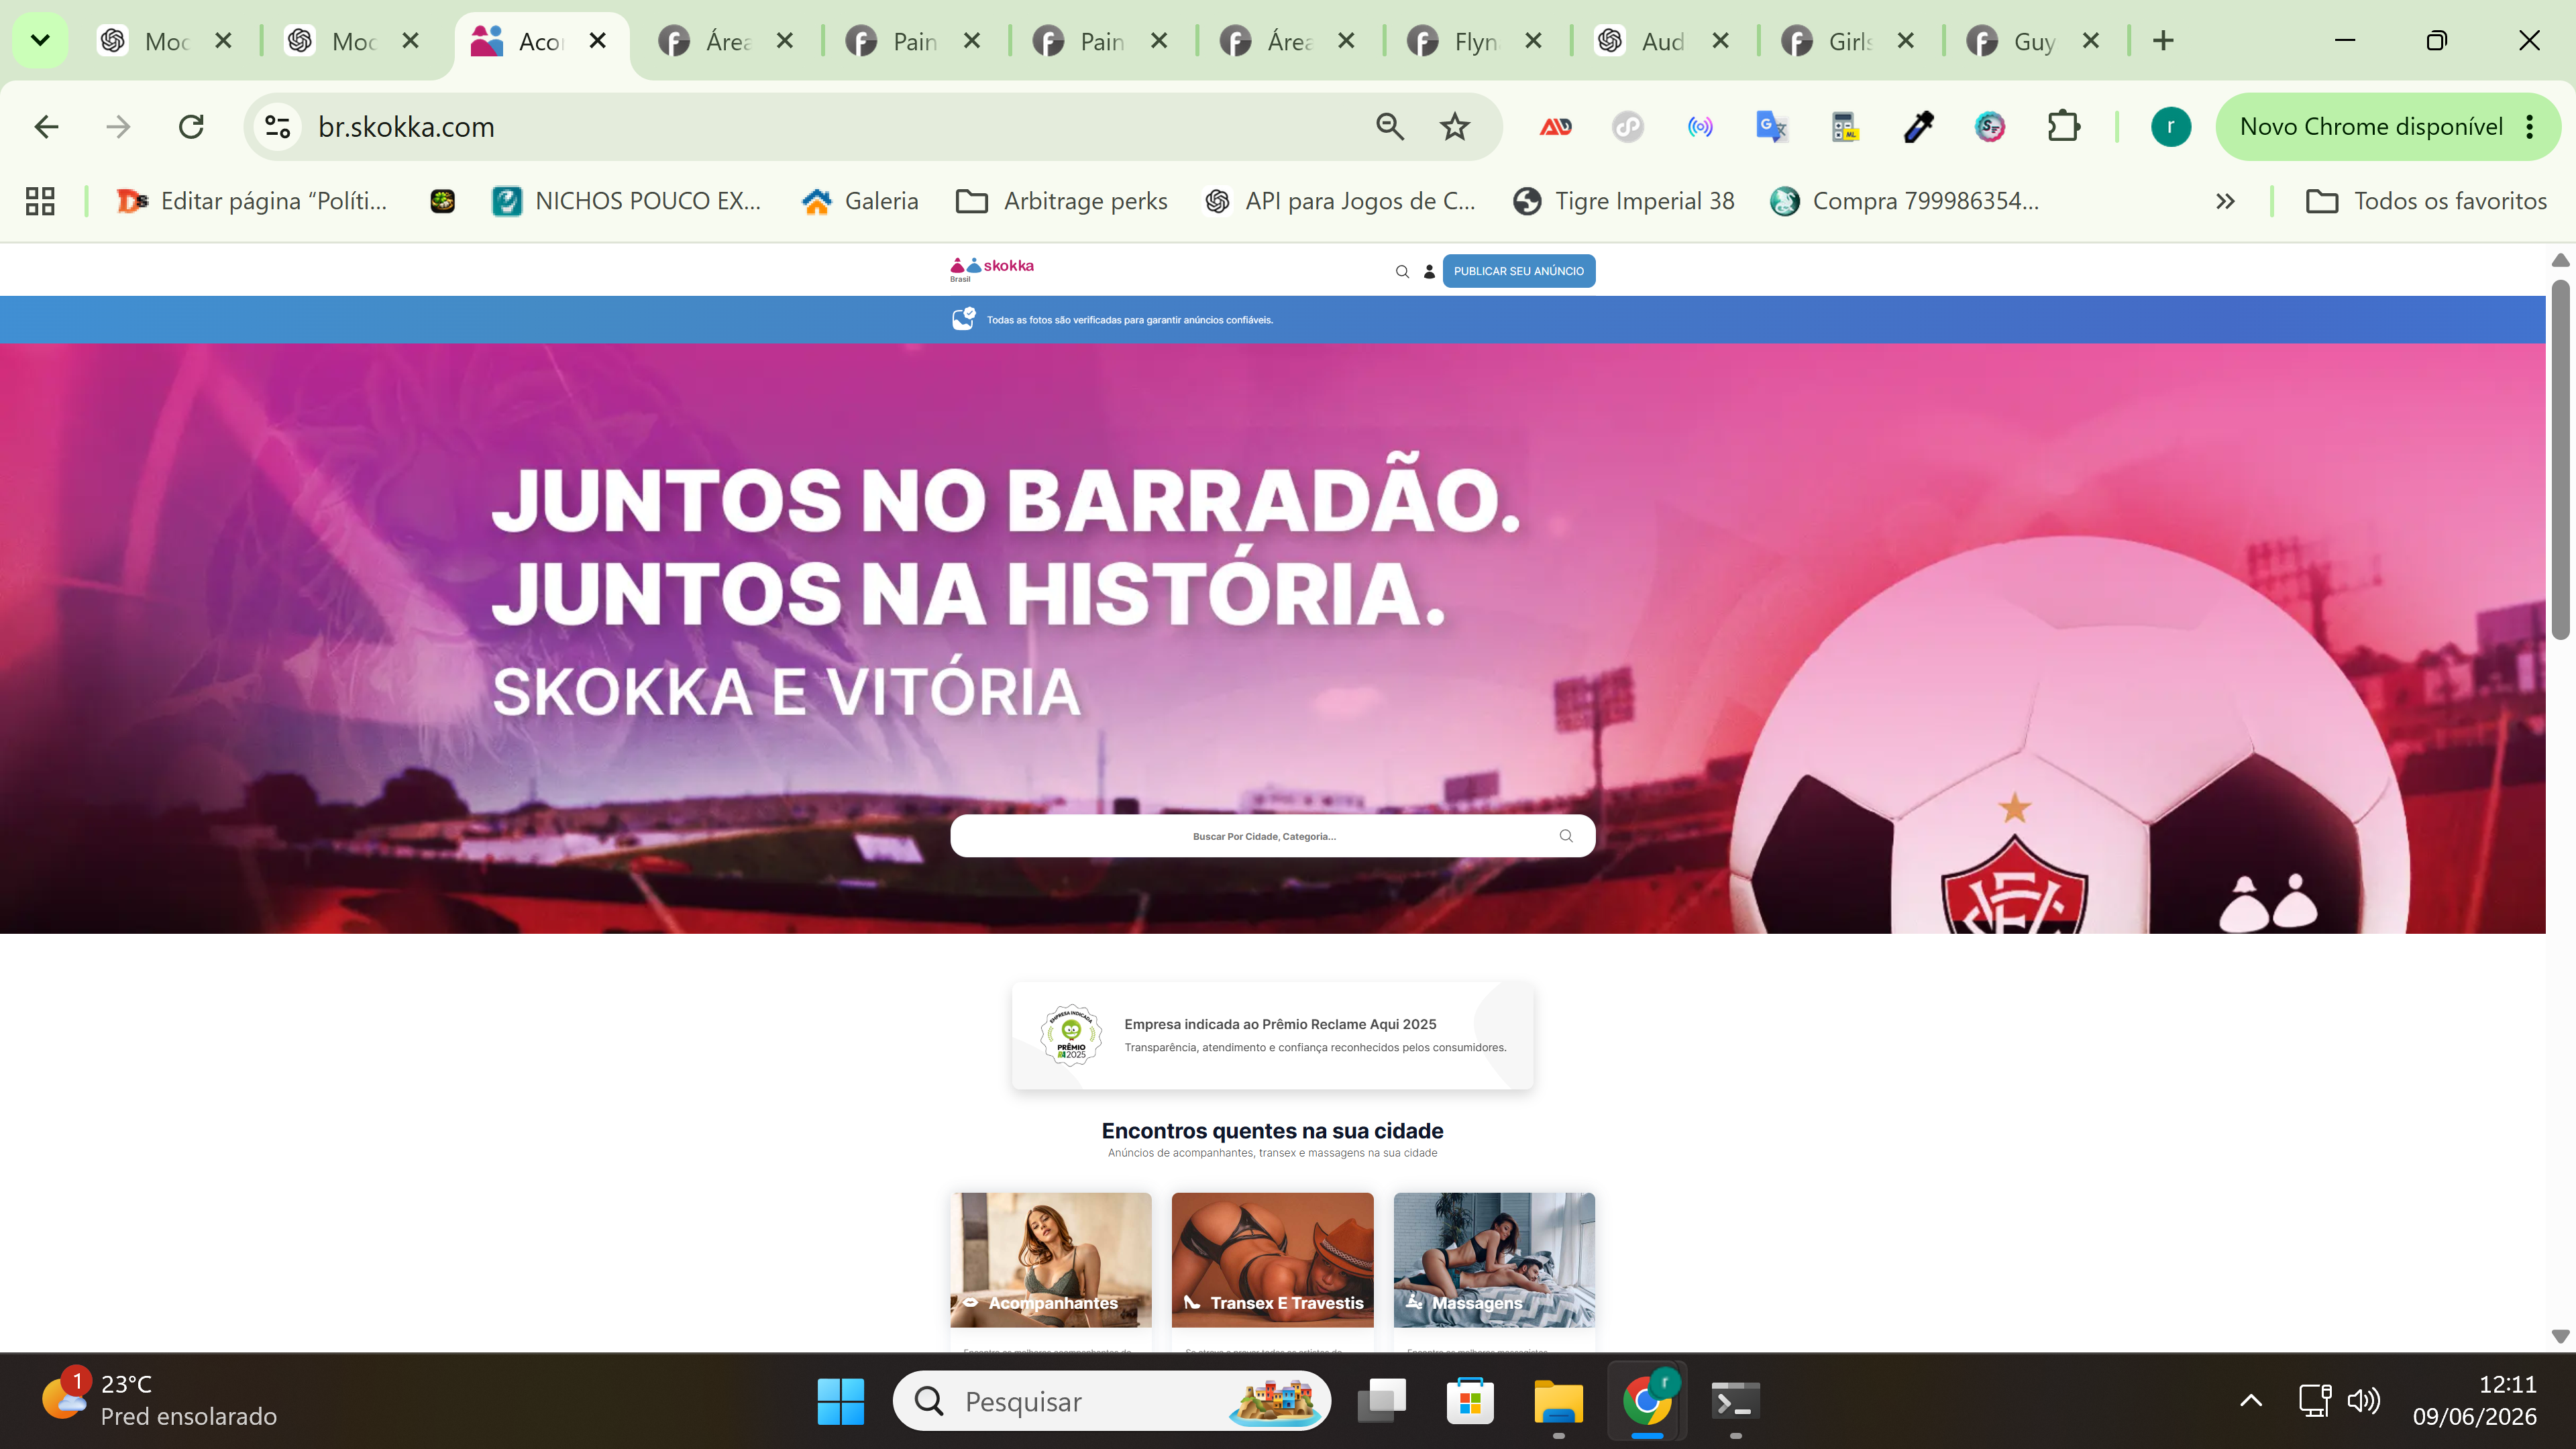The height and width of the screenshot is (1449, 2576).
Task: Open the apps grid in bookmarks bar
Action: tap(40, 201)
